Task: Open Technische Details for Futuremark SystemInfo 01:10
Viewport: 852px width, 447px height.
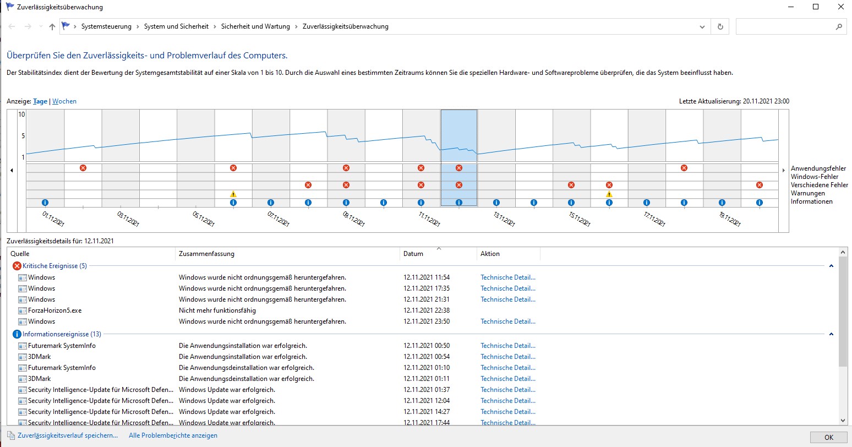Action: click(508, 368)
